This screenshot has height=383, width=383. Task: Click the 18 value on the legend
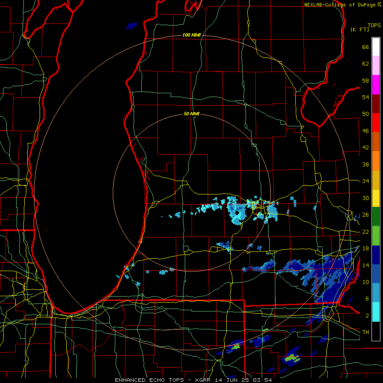(x=366, y=249)
